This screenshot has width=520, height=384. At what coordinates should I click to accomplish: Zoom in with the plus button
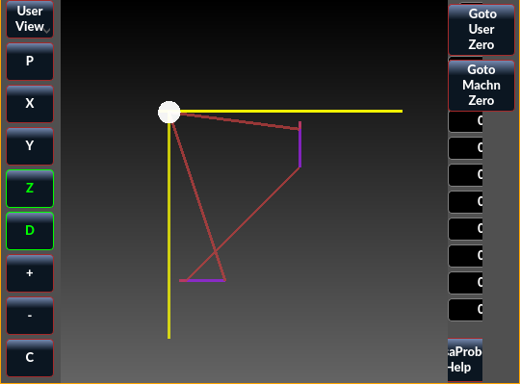(x=30, y=273)
